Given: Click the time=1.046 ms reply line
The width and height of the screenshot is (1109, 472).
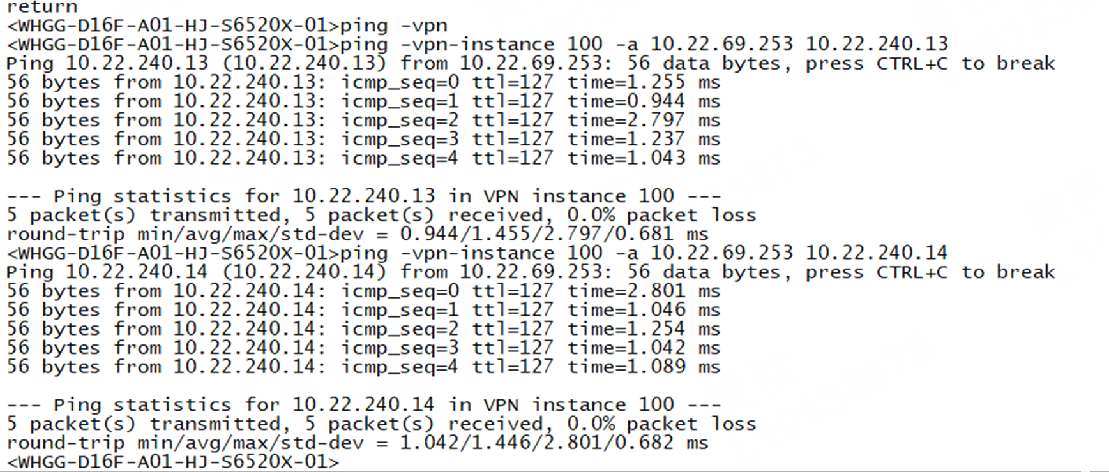Looking at the screenshot, I should tap(363, 311).
